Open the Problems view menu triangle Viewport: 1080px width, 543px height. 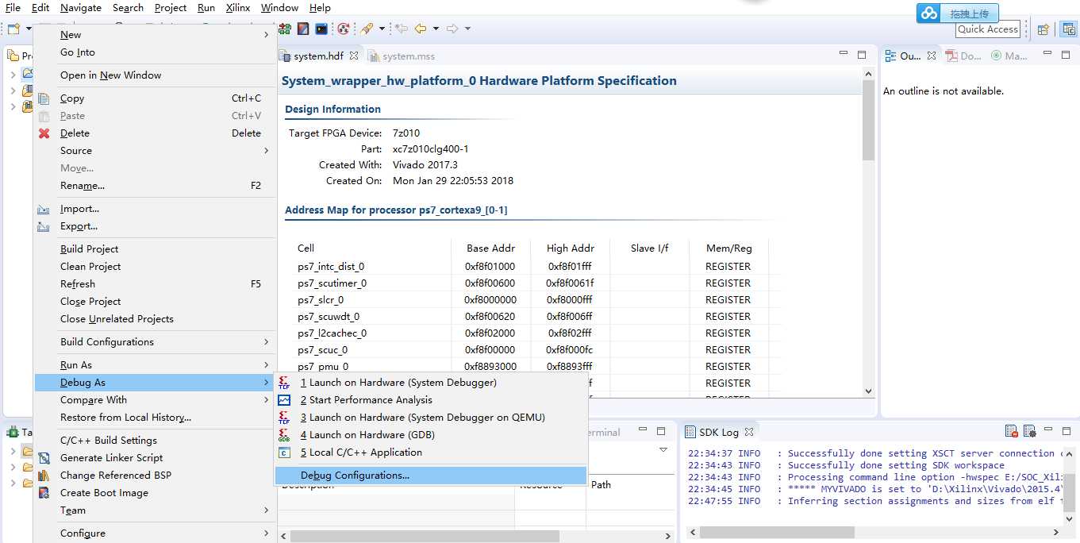point(663,450)
